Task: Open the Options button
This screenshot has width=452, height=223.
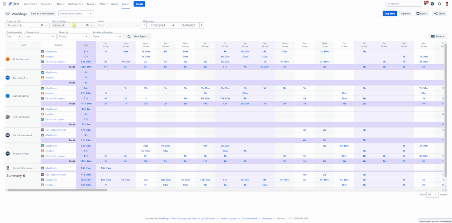Action: coord(405,14)
